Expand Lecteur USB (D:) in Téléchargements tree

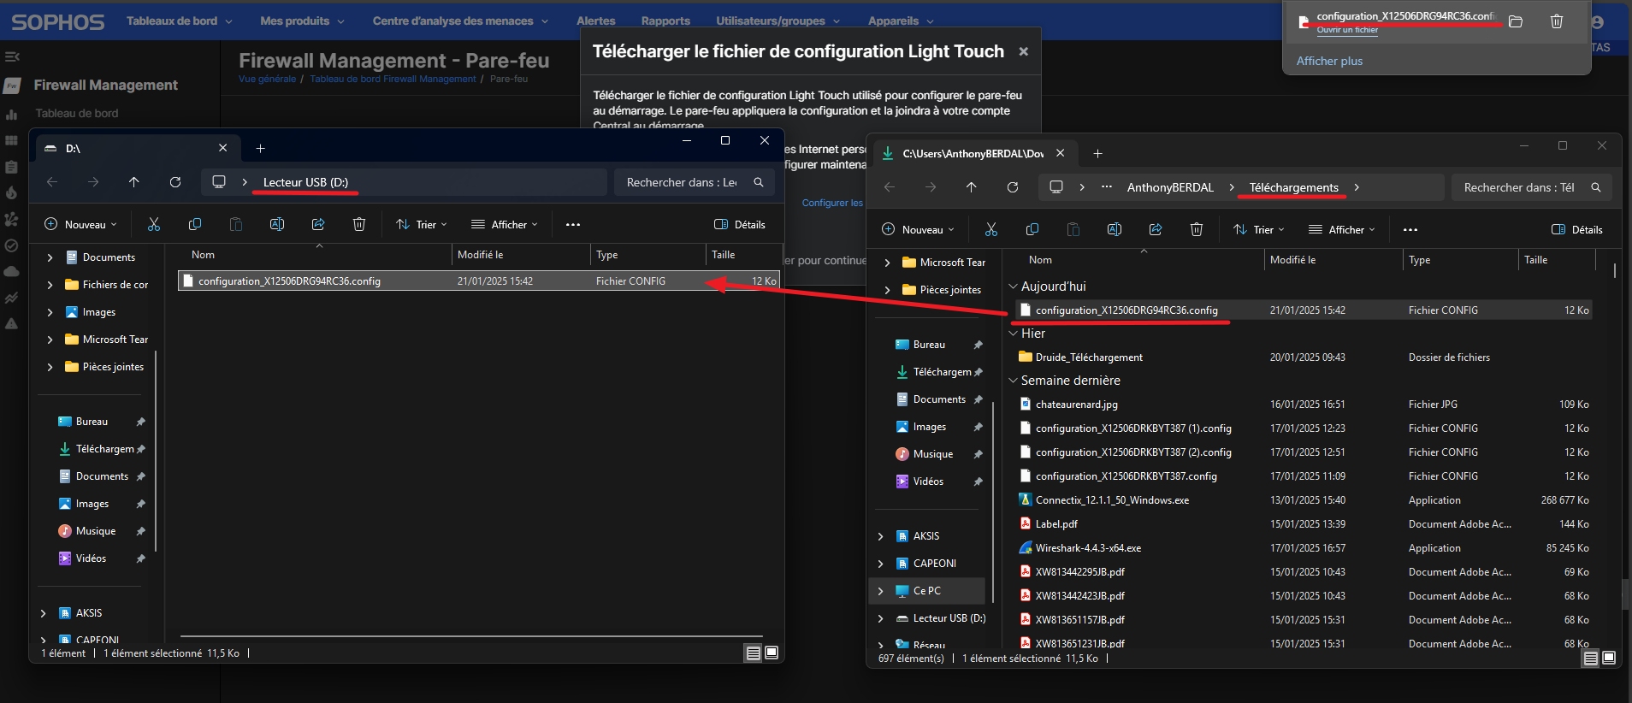[x=881, y=618]
